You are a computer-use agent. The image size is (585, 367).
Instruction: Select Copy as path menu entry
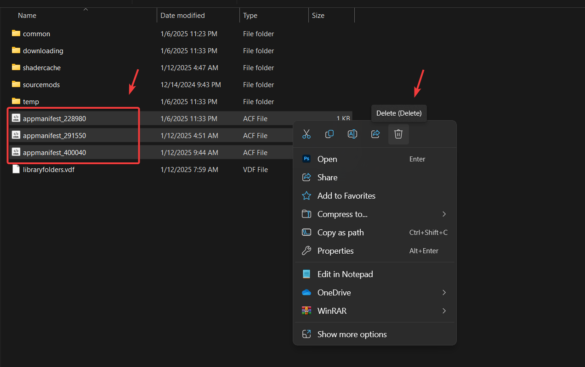coord(341,233)
